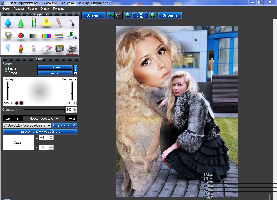
Task: Choose the pencil and brush tool
Action: pyautogui.click(x=34, y=22)
